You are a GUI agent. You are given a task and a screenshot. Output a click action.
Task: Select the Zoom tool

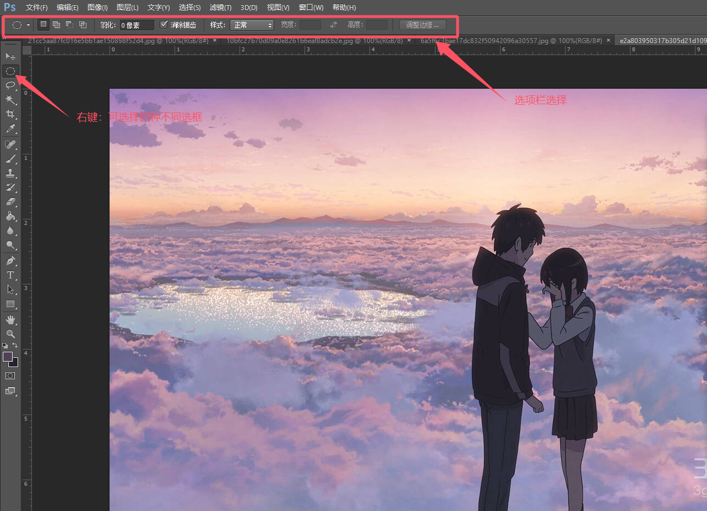click(10, 334)
